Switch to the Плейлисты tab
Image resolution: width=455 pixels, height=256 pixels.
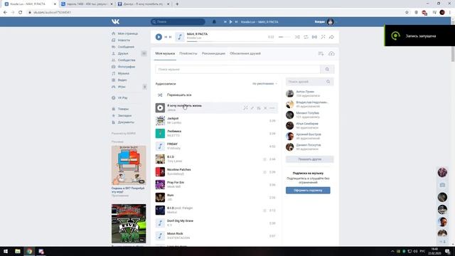(188, 54)
